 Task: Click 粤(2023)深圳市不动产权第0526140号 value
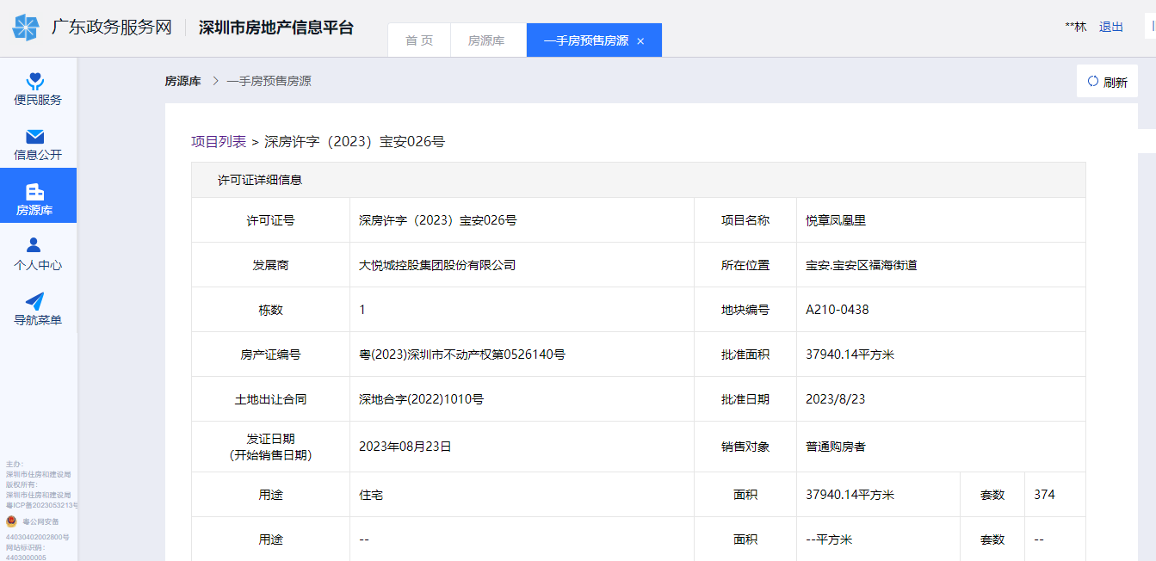click(x=462, y=354)
